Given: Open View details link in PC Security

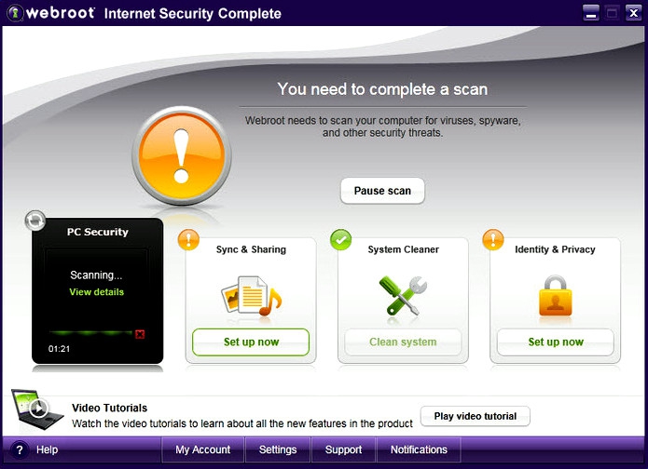Looking at the screenshot, I should (x=97, y=292).
